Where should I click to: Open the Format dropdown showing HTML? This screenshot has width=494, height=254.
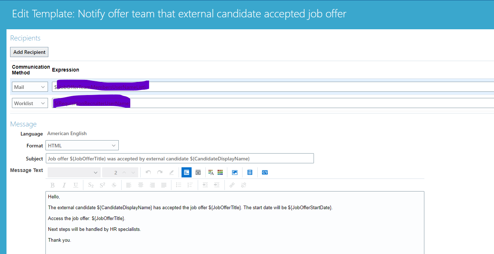82,145
